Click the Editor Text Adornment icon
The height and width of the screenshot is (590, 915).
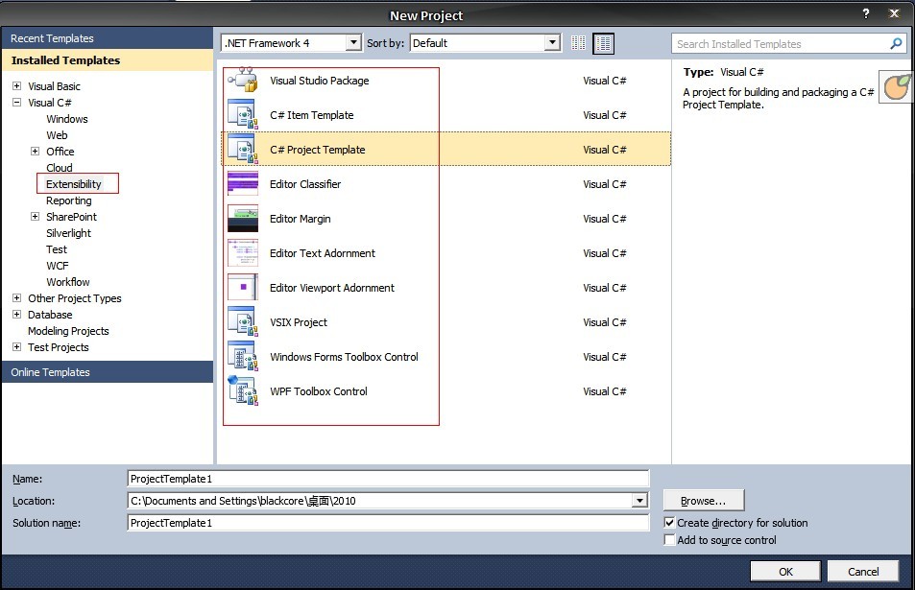point(242,253)
